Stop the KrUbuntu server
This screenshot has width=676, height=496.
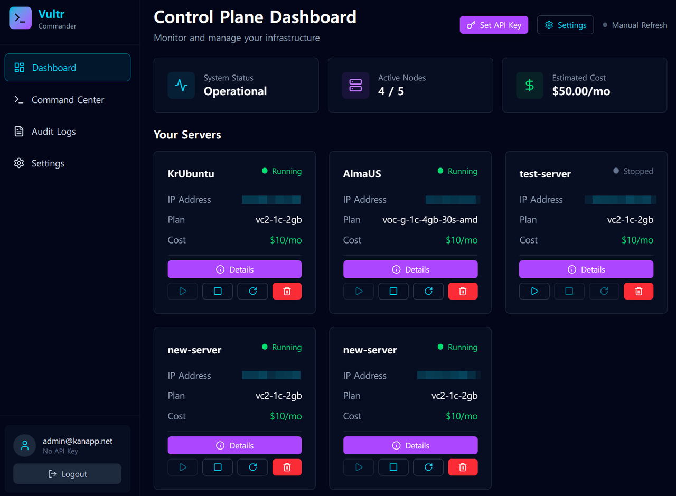218,291
